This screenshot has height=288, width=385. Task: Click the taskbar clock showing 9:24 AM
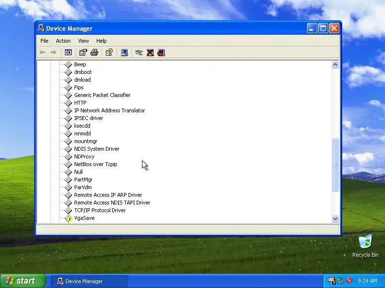click(x=367, y=281)
